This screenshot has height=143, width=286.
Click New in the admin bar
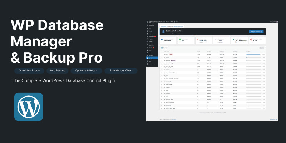tap(176, 22)
